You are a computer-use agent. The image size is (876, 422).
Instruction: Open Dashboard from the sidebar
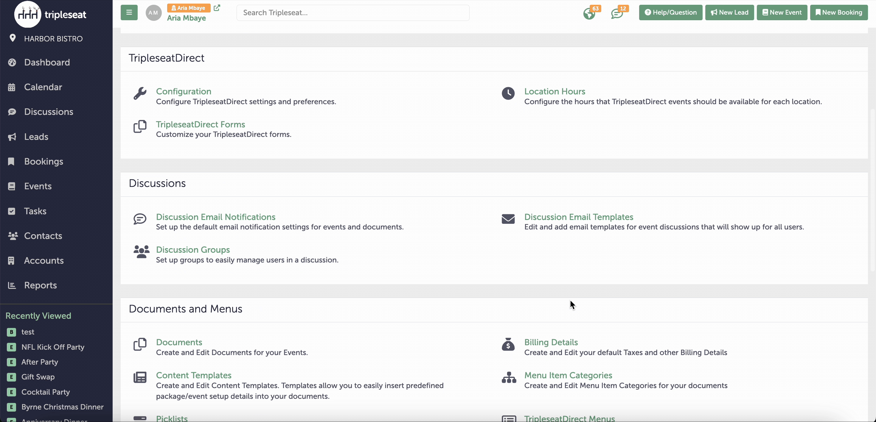click(47, 62)
